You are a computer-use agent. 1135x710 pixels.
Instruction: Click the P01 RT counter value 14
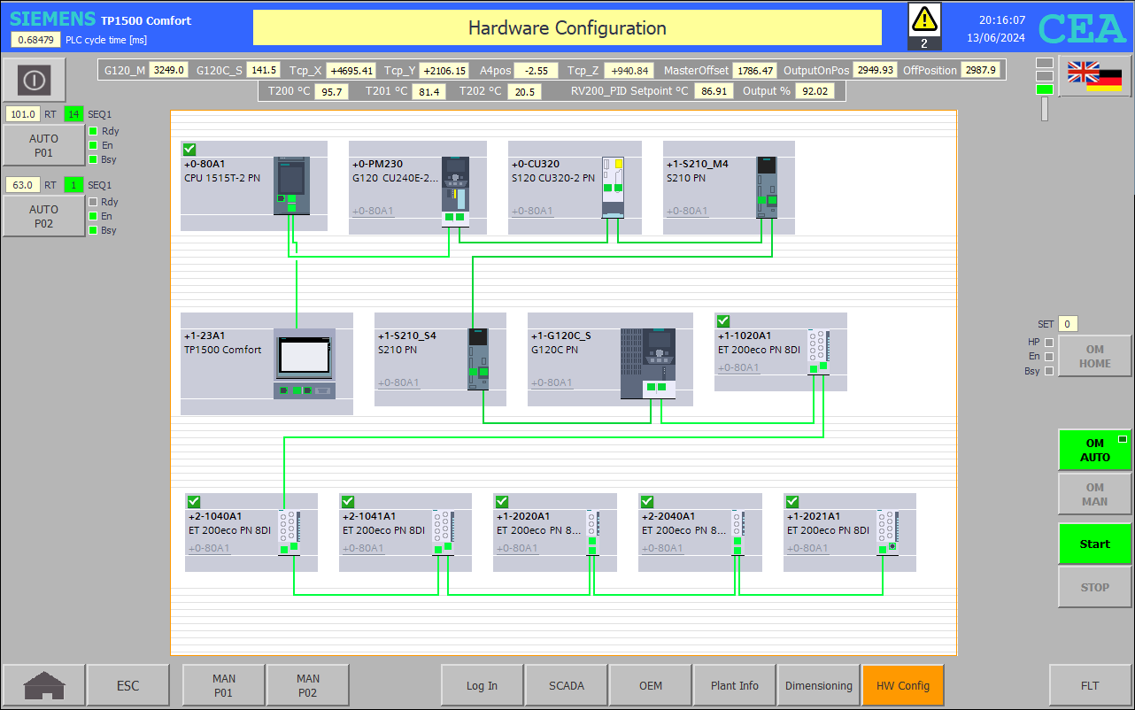[73, 113]
